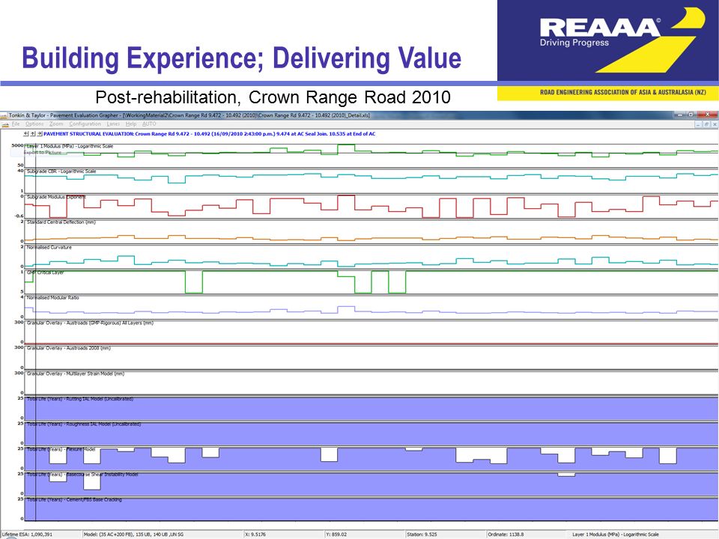Screen dimensions: 719x539
Task: Click the AUTO menu item
Action: 149,124
